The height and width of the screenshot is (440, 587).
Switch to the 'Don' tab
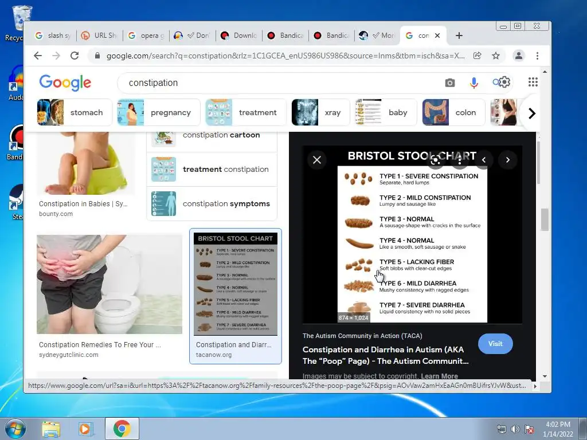[x=193, y=36]
